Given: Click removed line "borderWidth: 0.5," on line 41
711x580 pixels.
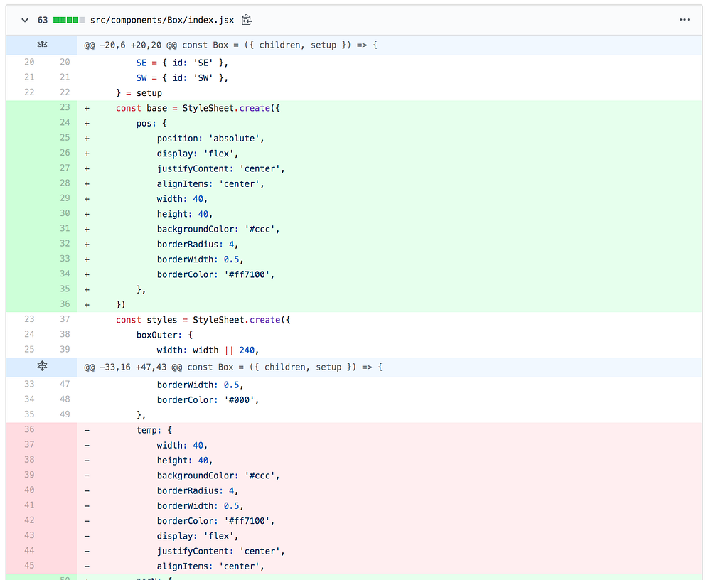Looking at the screenshot, I should click(201, 505).
